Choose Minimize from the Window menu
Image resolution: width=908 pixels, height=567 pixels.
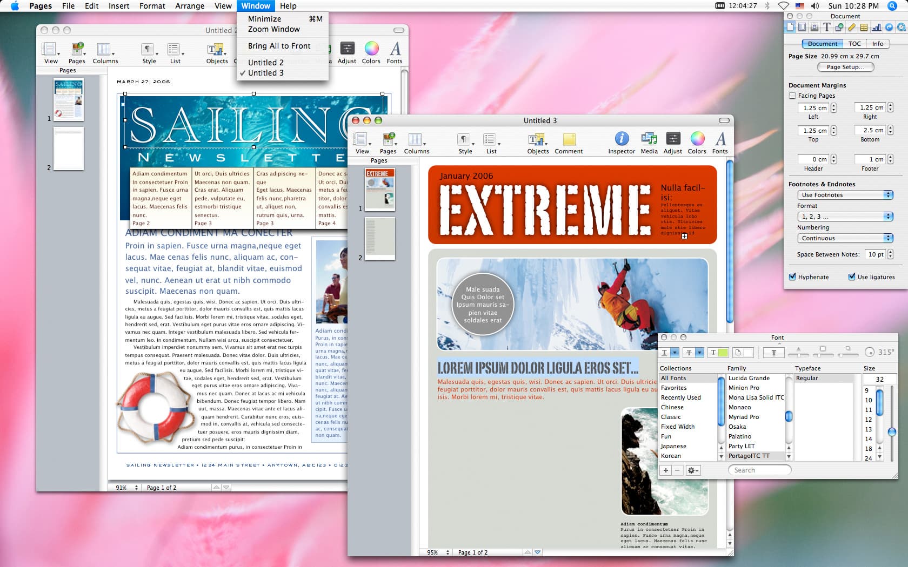point(282,19)
